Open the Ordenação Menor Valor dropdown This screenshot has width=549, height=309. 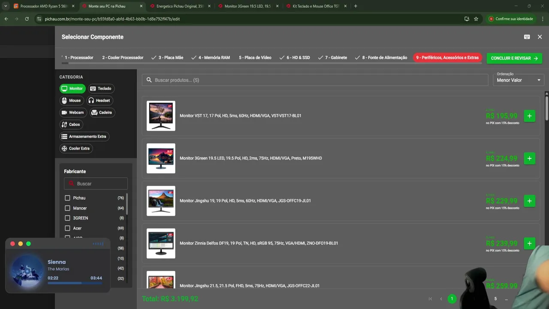click(x=518, y=80)
